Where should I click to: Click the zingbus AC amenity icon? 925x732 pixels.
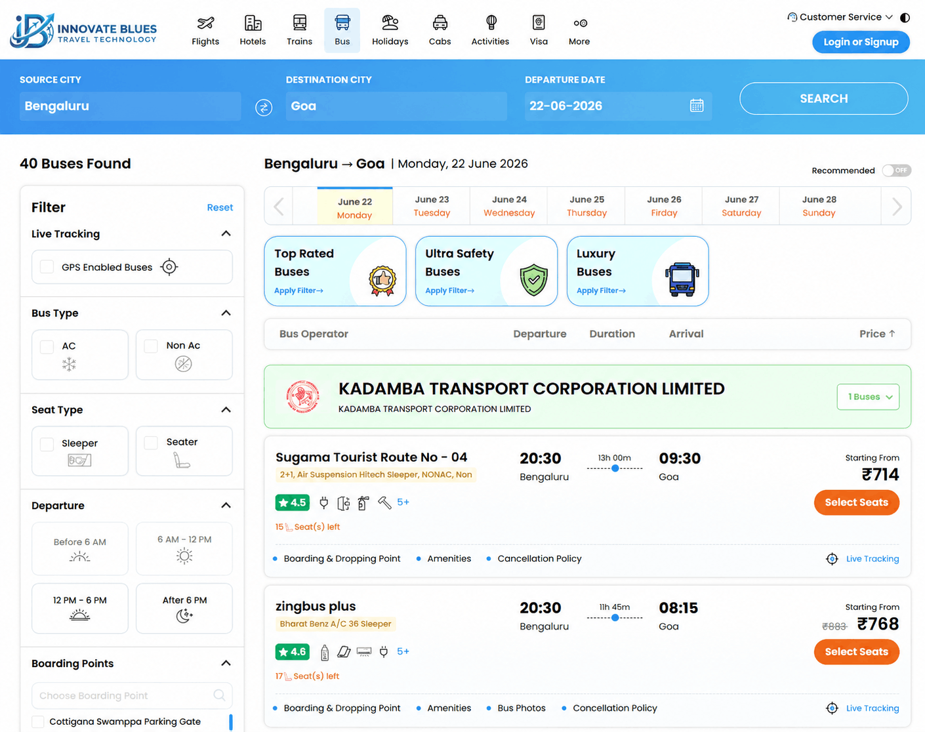pos(364,652)
